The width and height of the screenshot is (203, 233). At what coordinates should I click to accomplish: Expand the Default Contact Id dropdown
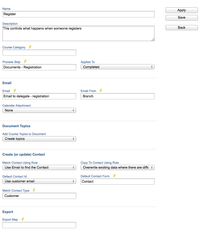click(x=39, y=181)
